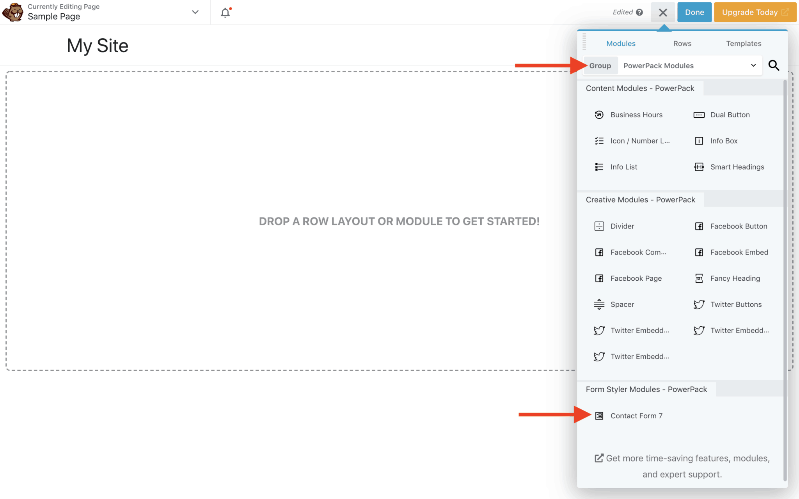
Task: Switch to the Templates tab
Action: click(743, 44)
